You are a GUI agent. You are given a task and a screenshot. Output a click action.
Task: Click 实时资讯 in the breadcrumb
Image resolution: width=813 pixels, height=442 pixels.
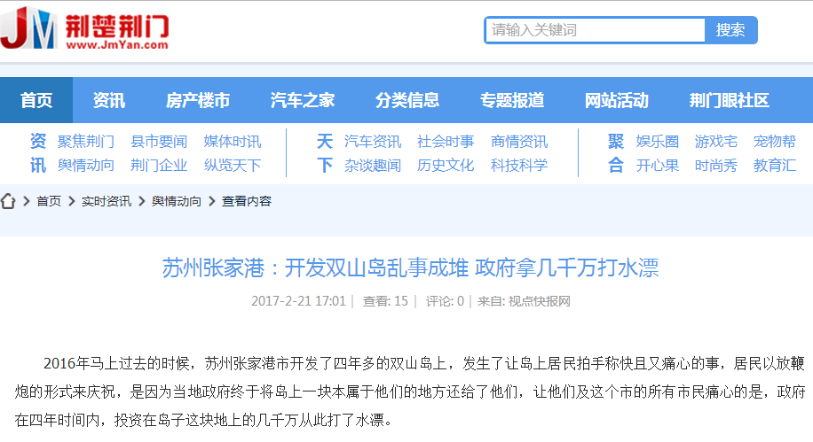pyautogui.click(x=106, y=201)
